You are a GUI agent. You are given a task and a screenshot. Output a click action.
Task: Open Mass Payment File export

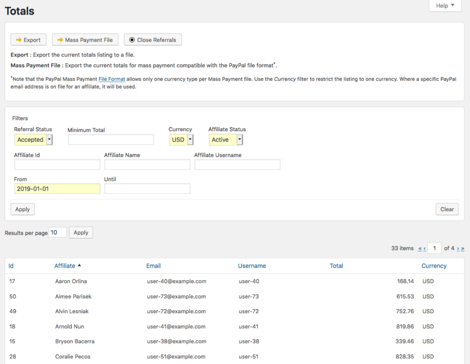pyautogui.click(x=85, y=39)
